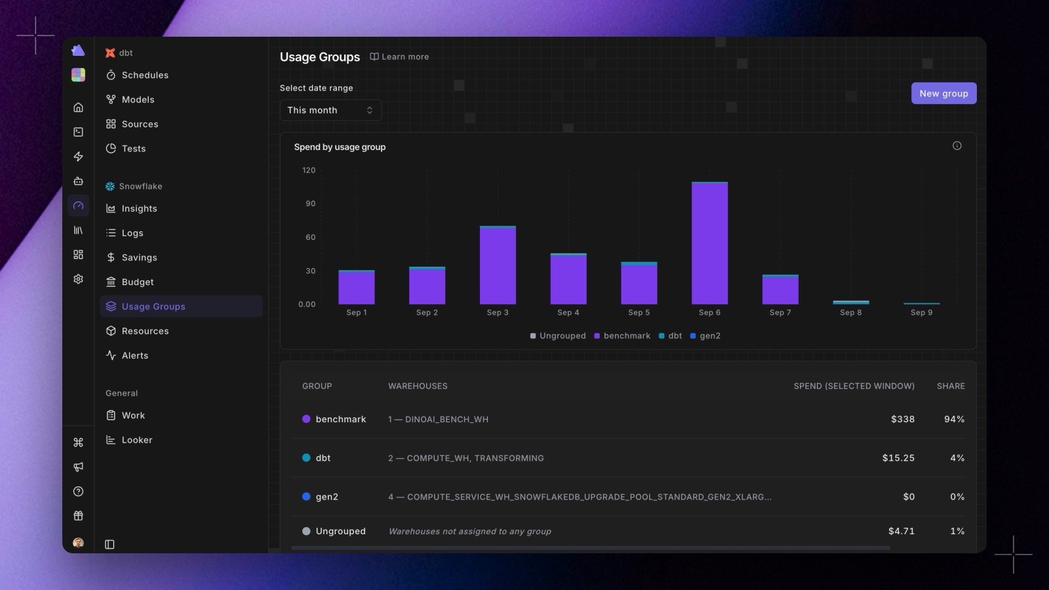Select Usage Groups in sidebar

click(x=181, y=306)
